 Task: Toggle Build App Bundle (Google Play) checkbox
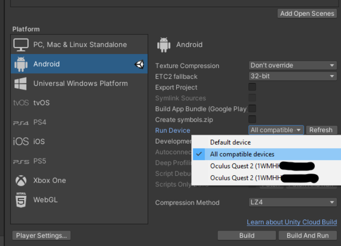(252, 109)
